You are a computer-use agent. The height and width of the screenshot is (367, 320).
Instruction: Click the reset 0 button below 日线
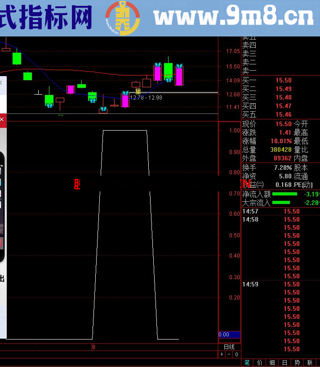pos(236,354)
